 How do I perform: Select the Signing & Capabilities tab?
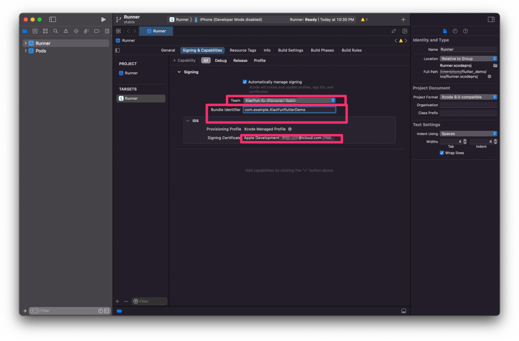click(202, 50)
